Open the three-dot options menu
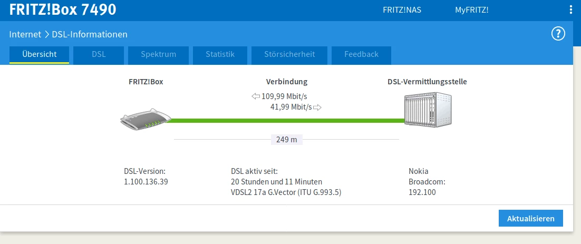The image size is (581, 244). [x=570, y=10]
